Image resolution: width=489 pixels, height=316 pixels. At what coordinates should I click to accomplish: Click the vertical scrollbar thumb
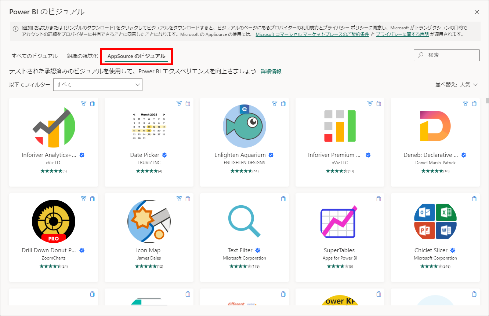click(487, 101)
